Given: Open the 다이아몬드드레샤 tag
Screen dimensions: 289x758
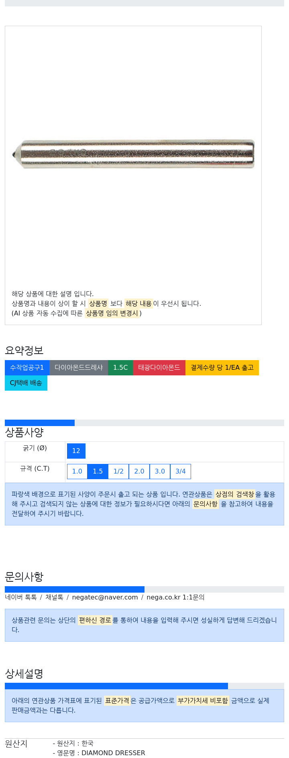Looking at the screenshot, I should (79, 368).
